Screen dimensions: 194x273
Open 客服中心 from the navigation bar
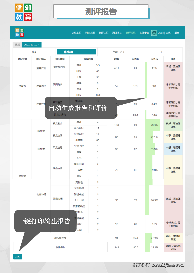click(144, 33)
